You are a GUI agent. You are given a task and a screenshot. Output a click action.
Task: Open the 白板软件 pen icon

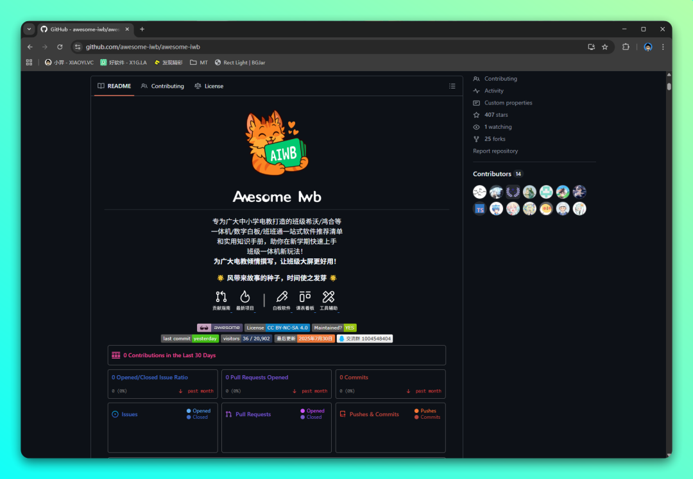tap(282, 297)
